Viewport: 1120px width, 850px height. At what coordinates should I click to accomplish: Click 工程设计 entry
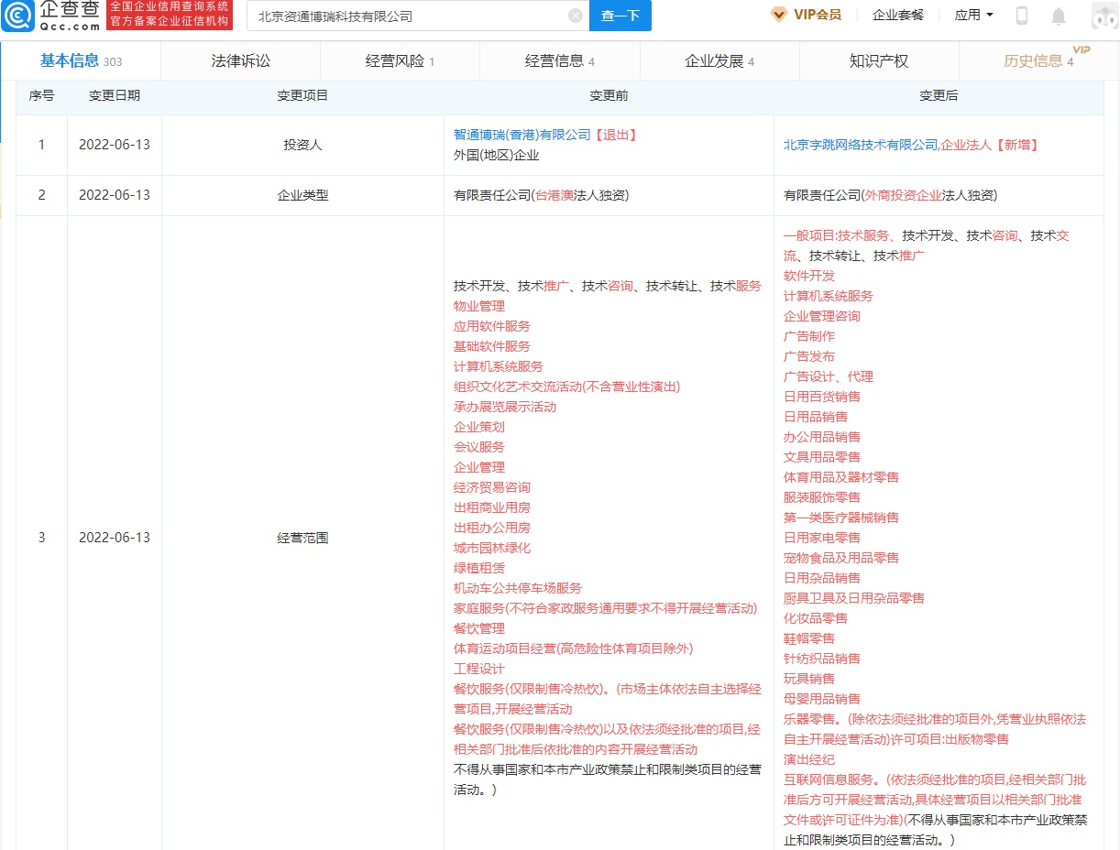[479, 669]
